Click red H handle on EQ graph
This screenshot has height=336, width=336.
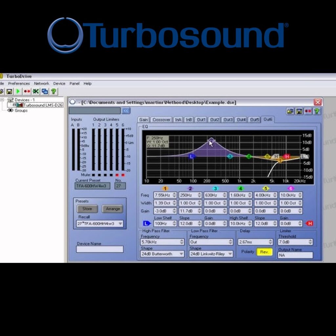(287, 157)
